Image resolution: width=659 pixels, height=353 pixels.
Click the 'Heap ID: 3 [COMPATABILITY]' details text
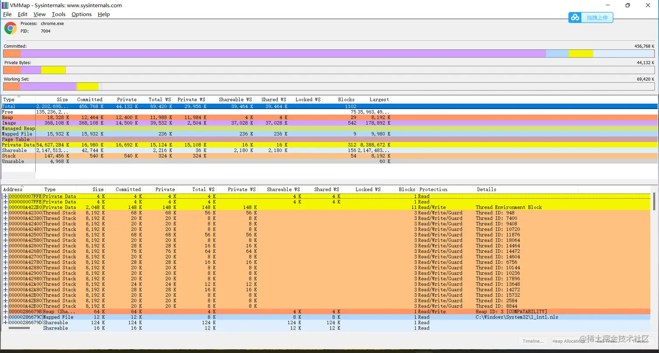(x=511, y=312)
